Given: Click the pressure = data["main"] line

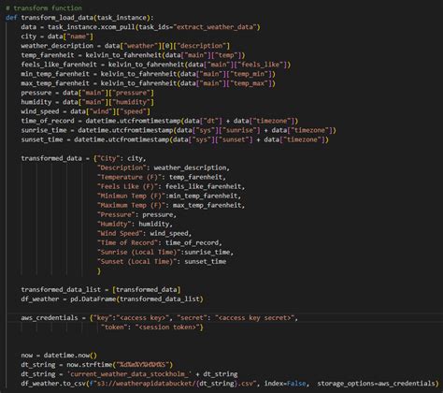Looking at the screenshot, I should pos(87,93).
